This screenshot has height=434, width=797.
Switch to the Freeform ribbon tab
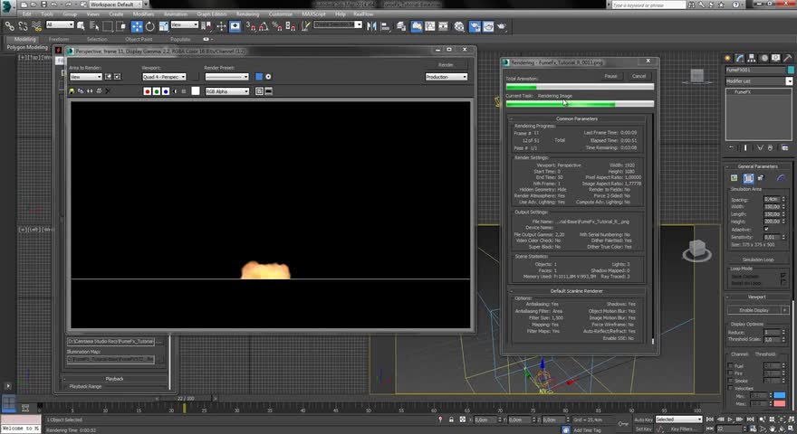click(x=59, y=40)
